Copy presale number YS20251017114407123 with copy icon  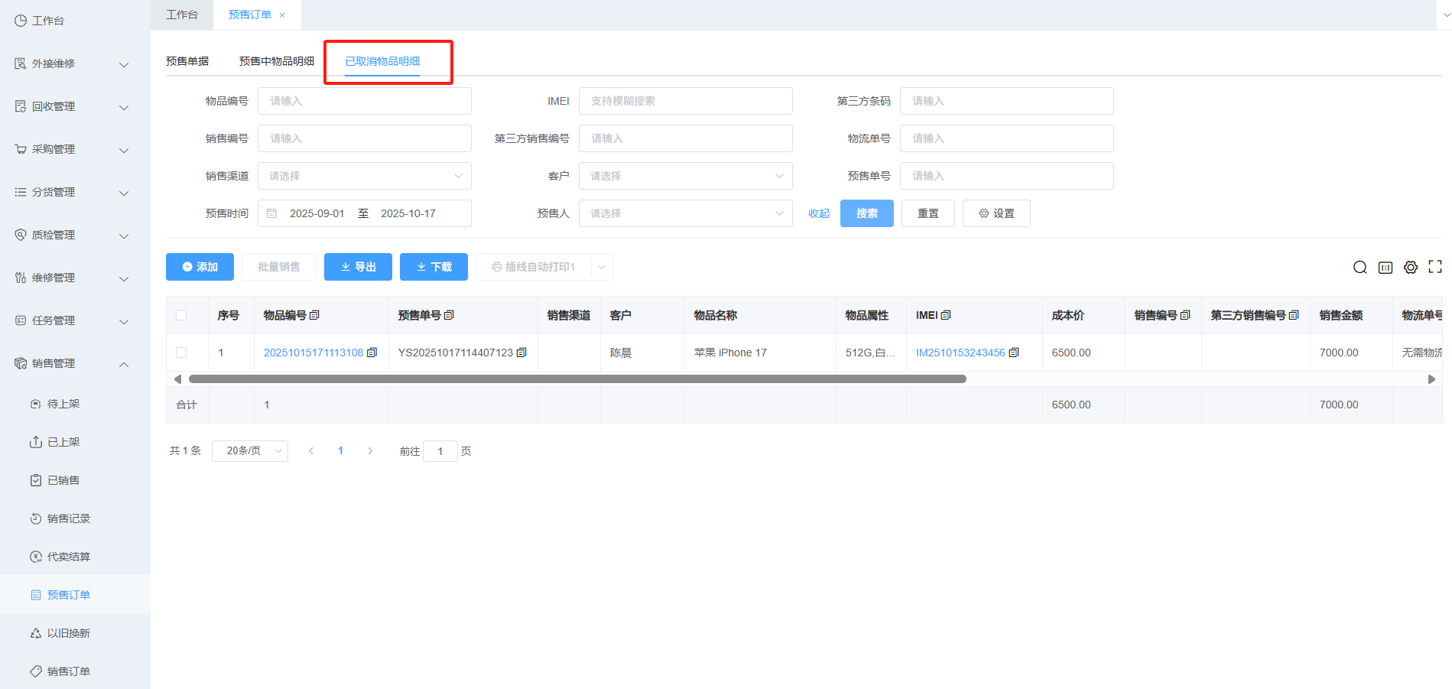point(521,353)
